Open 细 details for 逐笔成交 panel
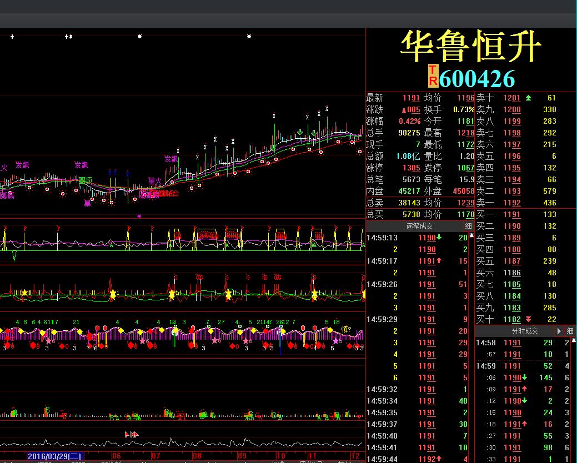Image resolution: width=577 pixels, height=463 pixels. (x=468, y=226)
